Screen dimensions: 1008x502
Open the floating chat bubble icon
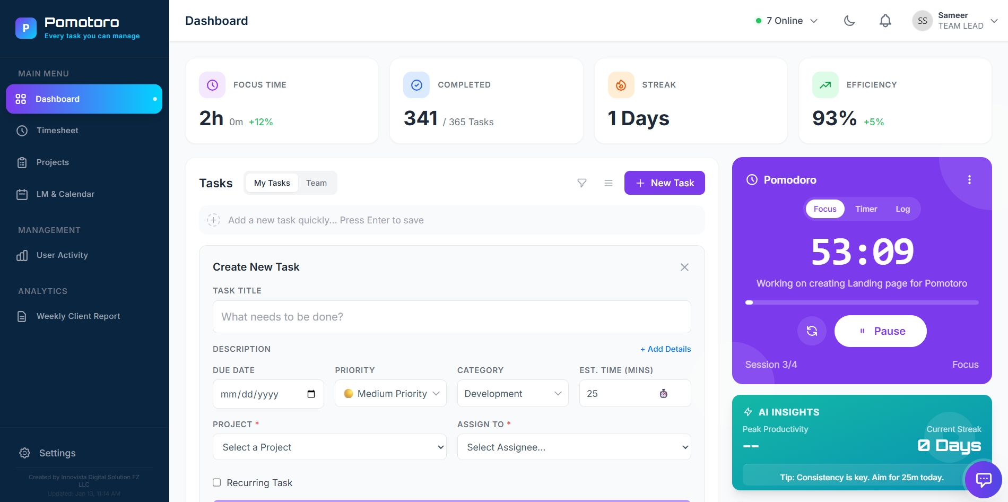coord(983,480)
